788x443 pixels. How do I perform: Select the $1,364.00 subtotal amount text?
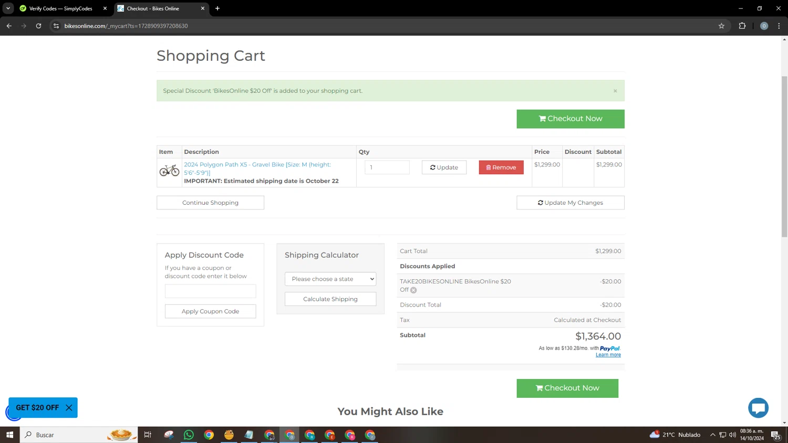tap(598, 336)
